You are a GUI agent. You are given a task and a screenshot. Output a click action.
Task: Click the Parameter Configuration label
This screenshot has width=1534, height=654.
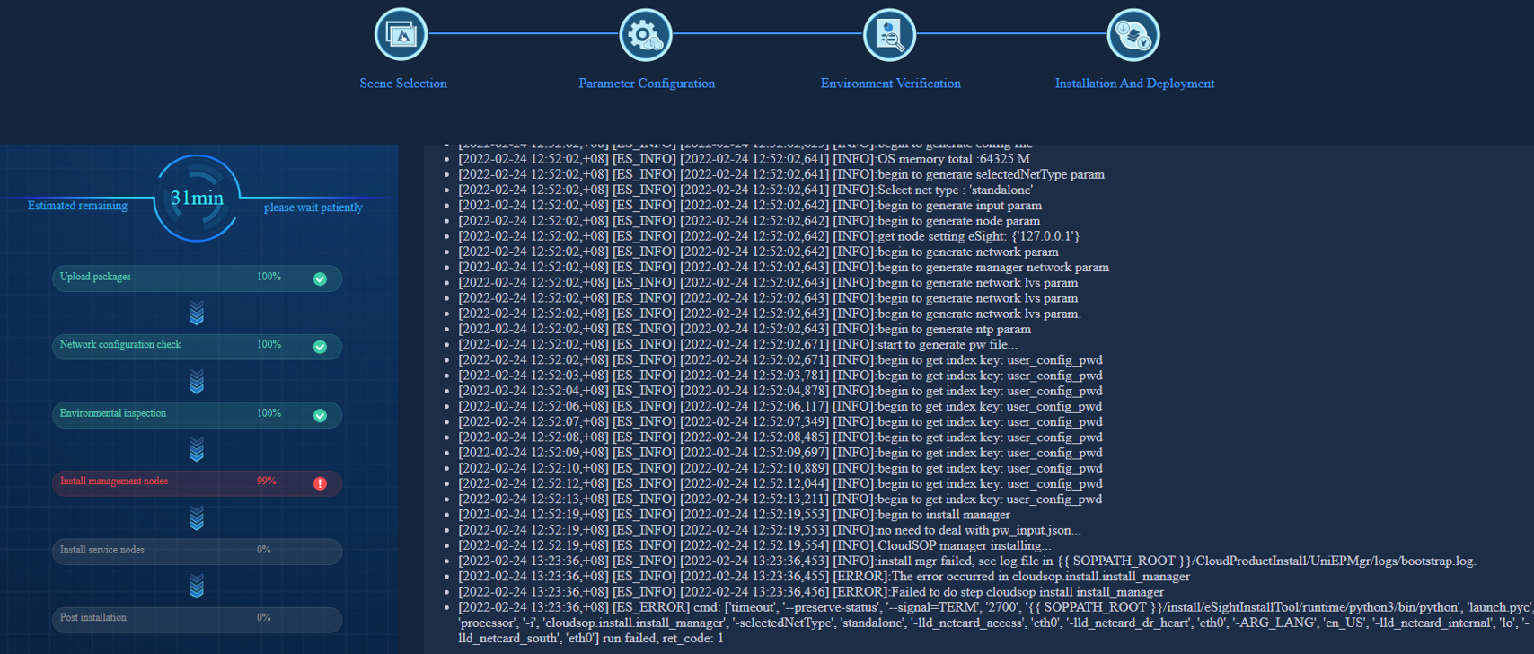[647, 84]
